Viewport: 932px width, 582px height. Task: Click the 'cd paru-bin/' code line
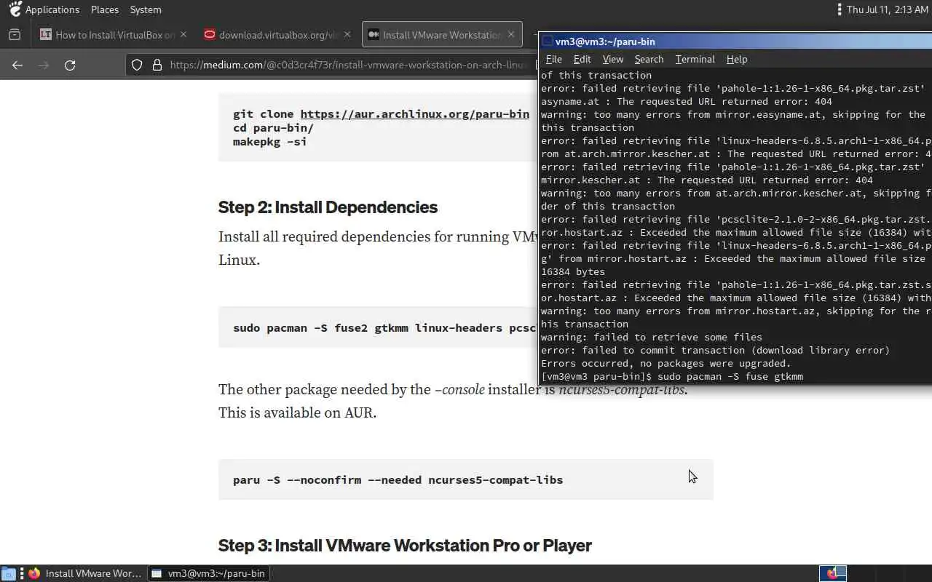[273, 127]
